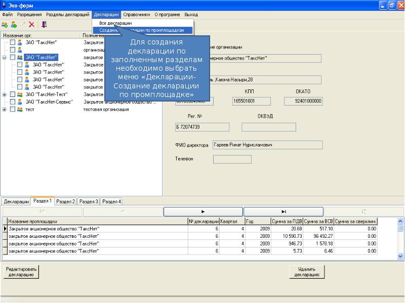The image size is (405, 303).
Task: Check the box next to тест organization
Action: point(13,109)
